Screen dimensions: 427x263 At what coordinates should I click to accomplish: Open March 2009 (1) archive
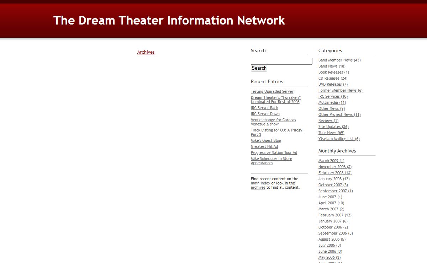click(x=331, y=161)
